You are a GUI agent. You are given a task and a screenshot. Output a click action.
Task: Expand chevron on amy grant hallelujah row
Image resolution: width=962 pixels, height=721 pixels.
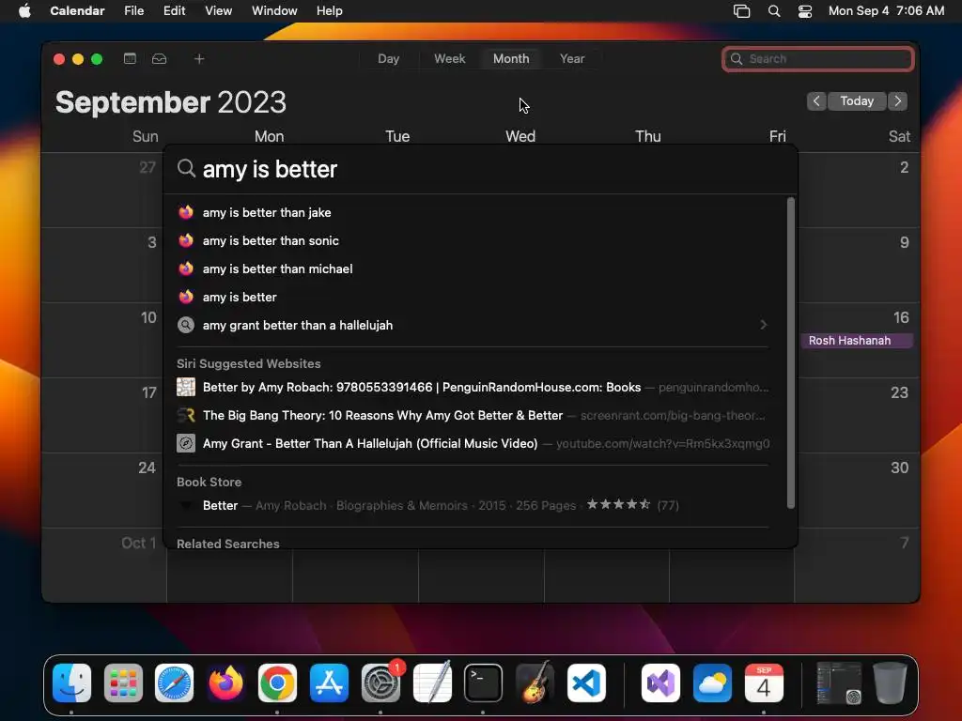click(x=763, y=324)
